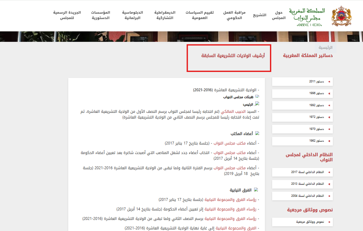Click the النظام الداخلي لمجلس النواب heading

(309, 157)
